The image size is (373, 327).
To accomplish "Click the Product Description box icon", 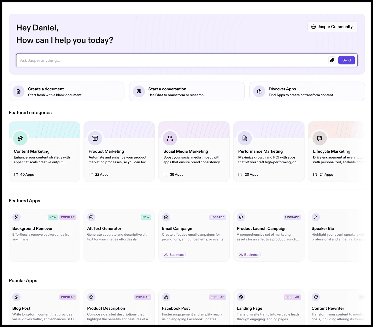I will [x=91, y=297].
